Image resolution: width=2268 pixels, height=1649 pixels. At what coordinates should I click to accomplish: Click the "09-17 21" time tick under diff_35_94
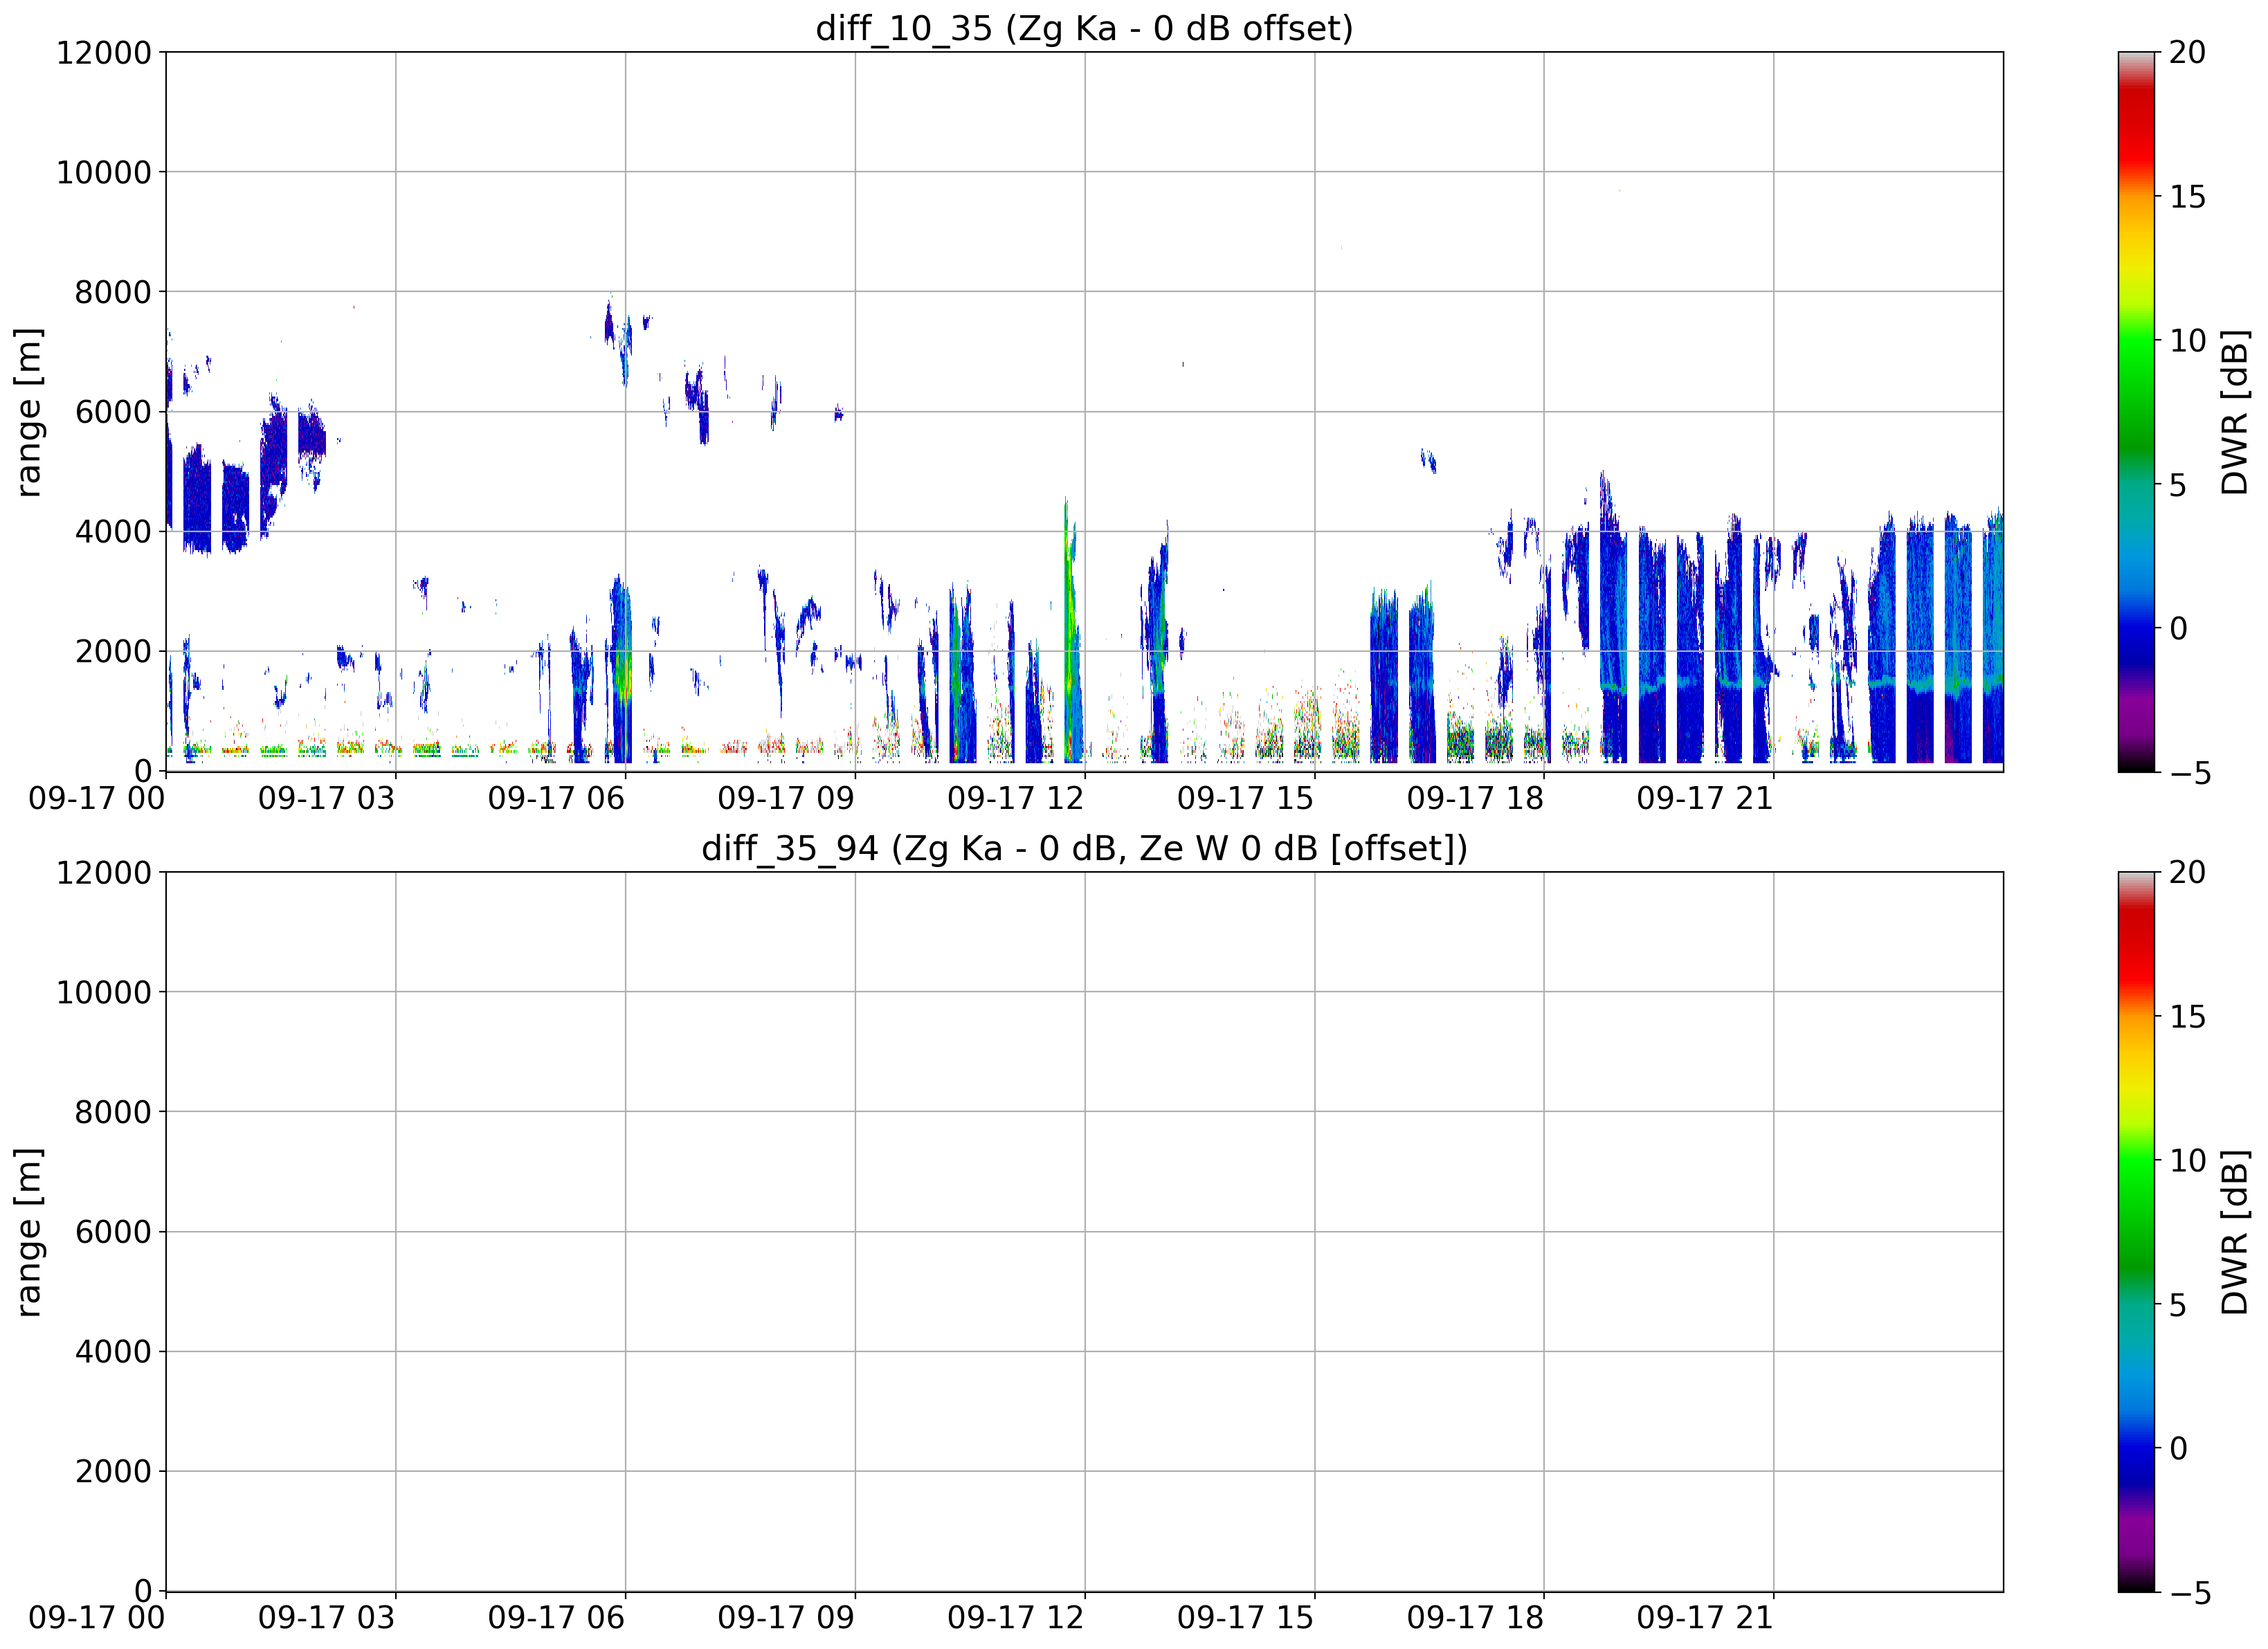[1705, 1618]
